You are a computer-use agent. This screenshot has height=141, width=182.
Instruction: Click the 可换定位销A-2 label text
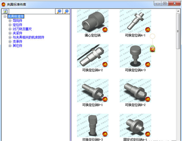[93, 70]
